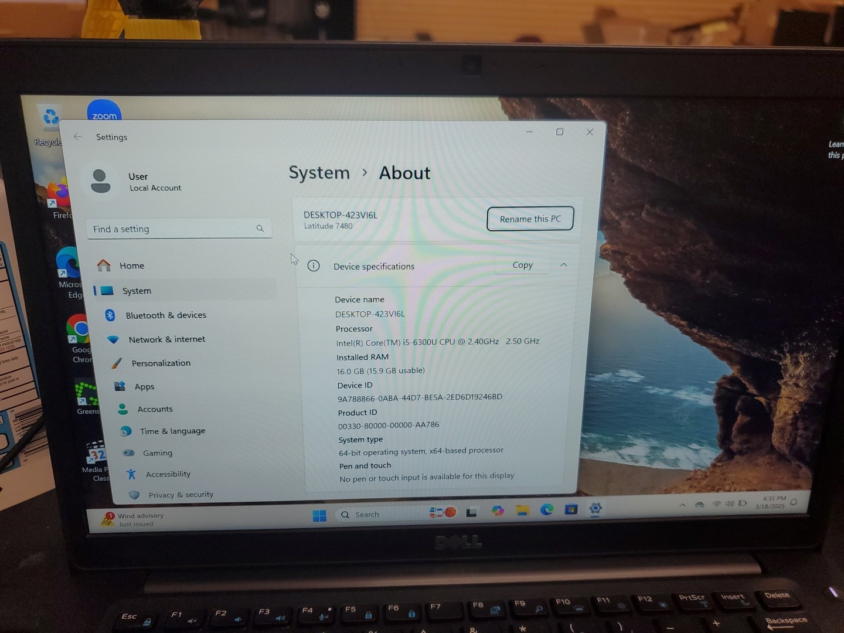Click the Rename this PC button
The height and width of the screenshot is (633, 844).
[x=530, y=219]
